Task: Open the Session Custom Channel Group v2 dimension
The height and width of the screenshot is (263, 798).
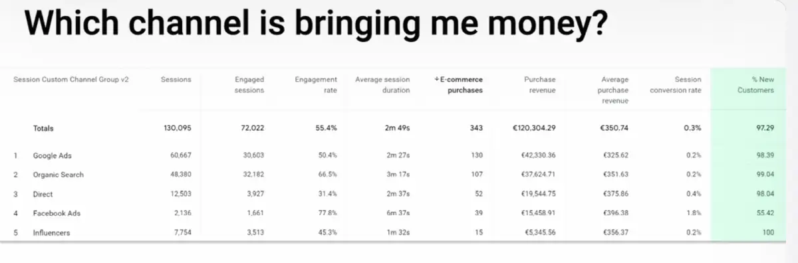Action: click(x=71, y=80)
